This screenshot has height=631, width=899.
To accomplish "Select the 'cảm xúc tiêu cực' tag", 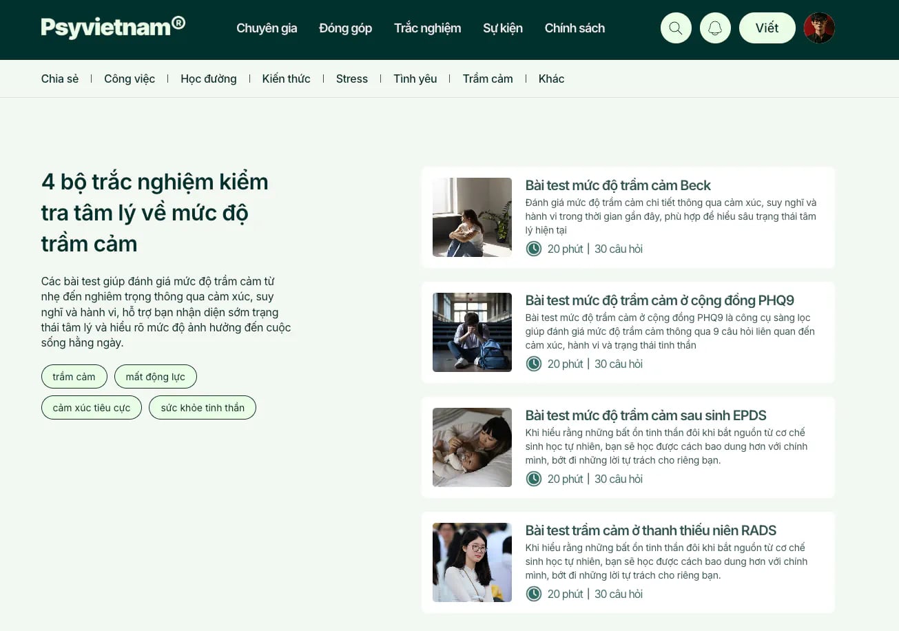I will [x=91, y=407].
